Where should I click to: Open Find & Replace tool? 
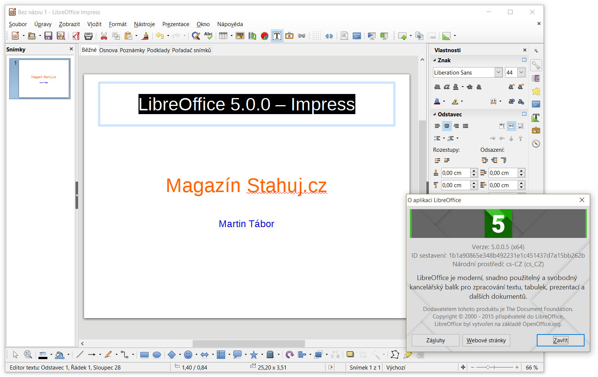pyautogui.click(x=196, y=36)
